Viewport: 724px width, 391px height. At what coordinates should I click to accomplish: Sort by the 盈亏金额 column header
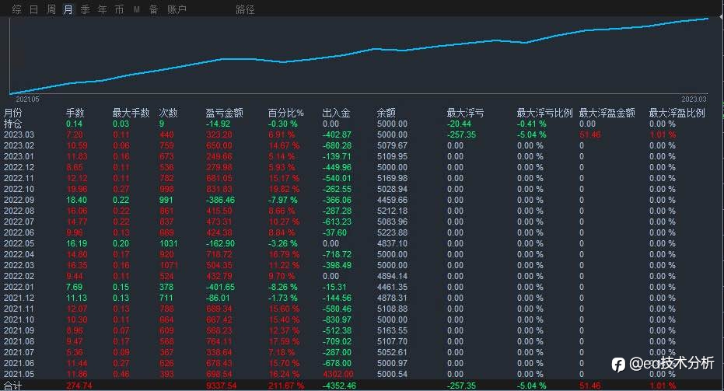coord(225,113)
